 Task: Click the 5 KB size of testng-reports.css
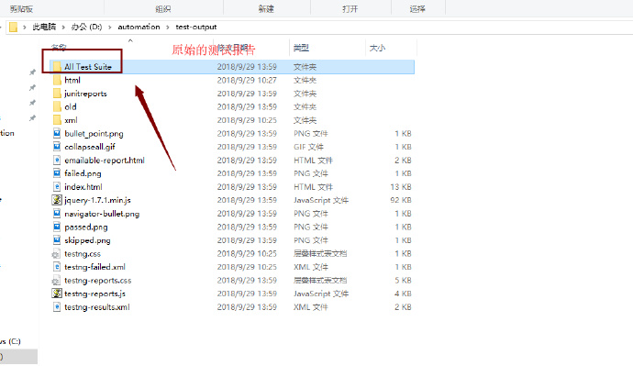pyautogui.click(x=404, y=280)
